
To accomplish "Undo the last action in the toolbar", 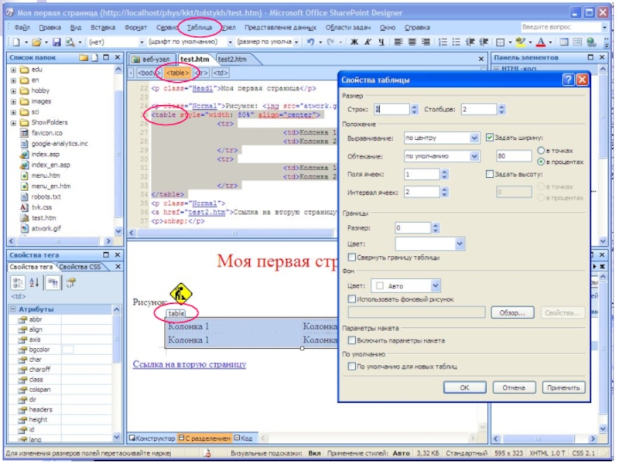I will (311, 42).
